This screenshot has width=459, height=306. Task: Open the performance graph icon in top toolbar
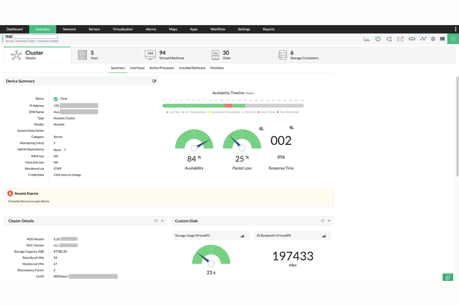[x=367, y=39]
